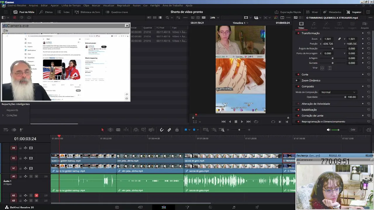Image resolution: width=374 pixels, height=210 pixels.
Task: Open the Editar menu
Action: coord(44,6)
